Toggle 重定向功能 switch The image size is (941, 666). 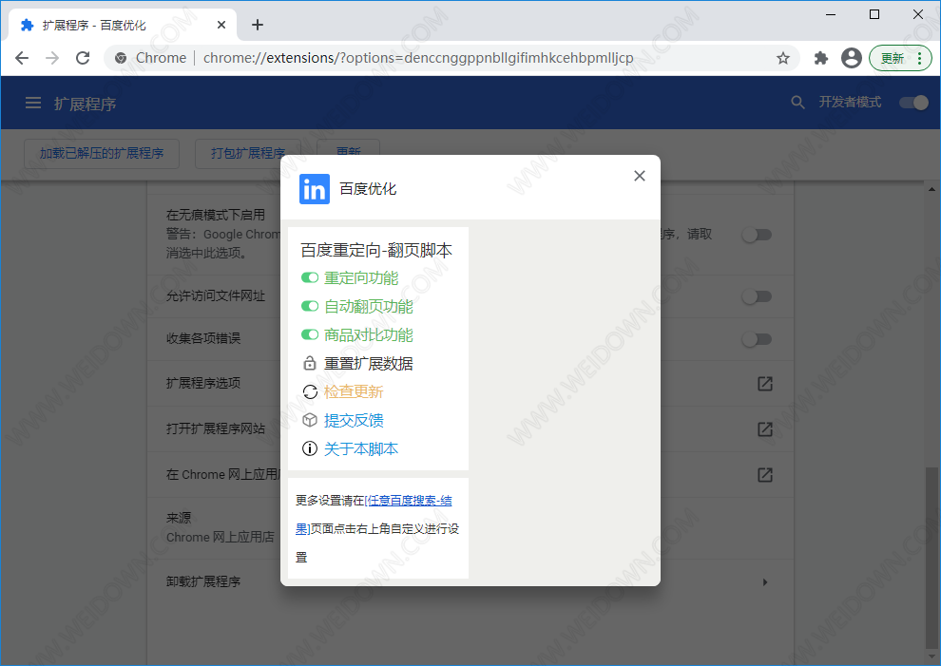[x=310, y=277]
